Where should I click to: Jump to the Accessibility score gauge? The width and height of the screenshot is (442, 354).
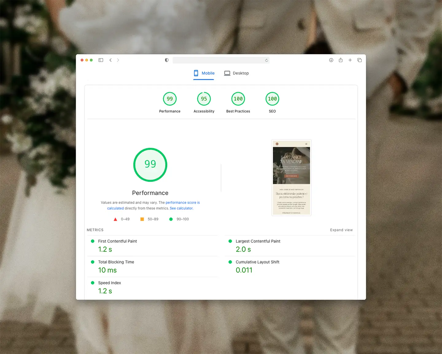point(204,99)
